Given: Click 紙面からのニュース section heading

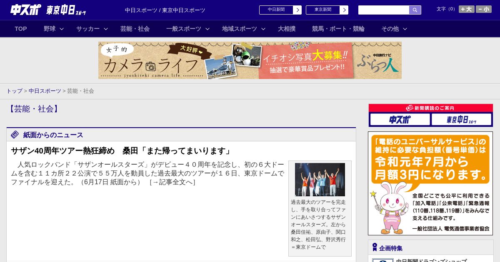Looking at the screenshot, I should point(53,135).
